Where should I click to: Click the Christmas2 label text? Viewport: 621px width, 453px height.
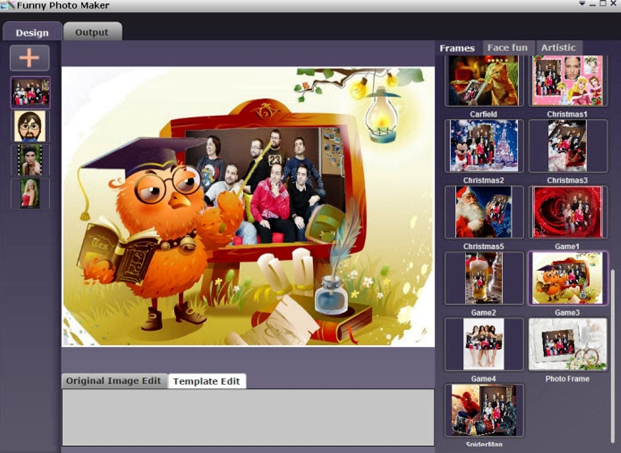pyautogui.click(x=484, y=180)
